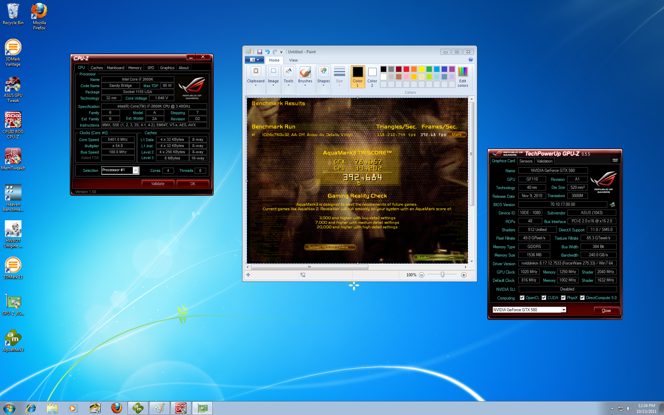Open the NVIDIA GeForce GTX 580 dropdown
This screenshot has height=415, width=664.
click(x=564, y=310)
